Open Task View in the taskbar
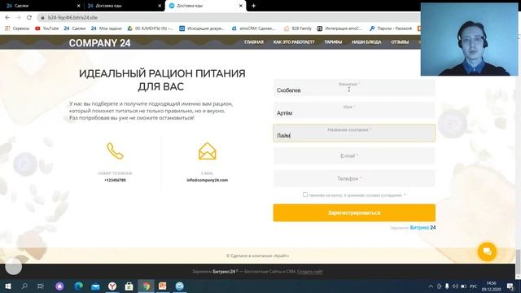Screen dimensions: 521x293 click(41, 286)
